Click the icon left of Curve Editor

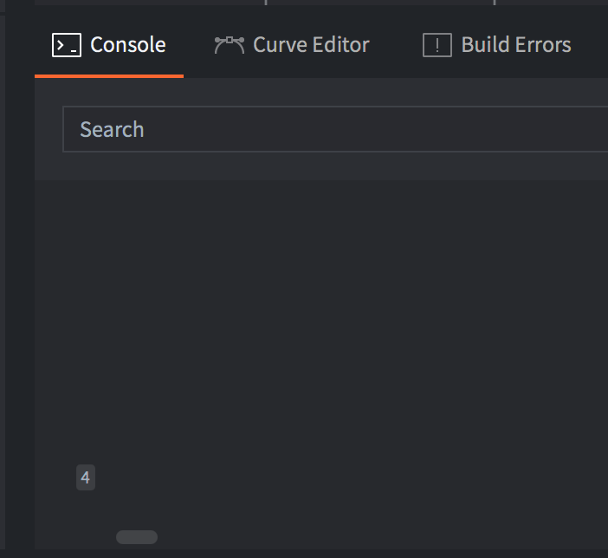(x=230, y=45)
